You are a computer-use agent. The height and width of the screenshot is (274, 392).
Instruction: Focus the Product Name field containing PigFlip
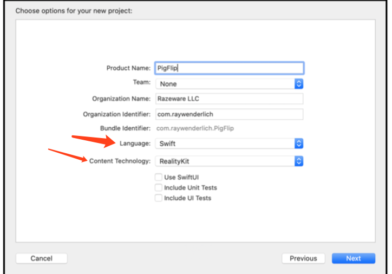point(229,68)
